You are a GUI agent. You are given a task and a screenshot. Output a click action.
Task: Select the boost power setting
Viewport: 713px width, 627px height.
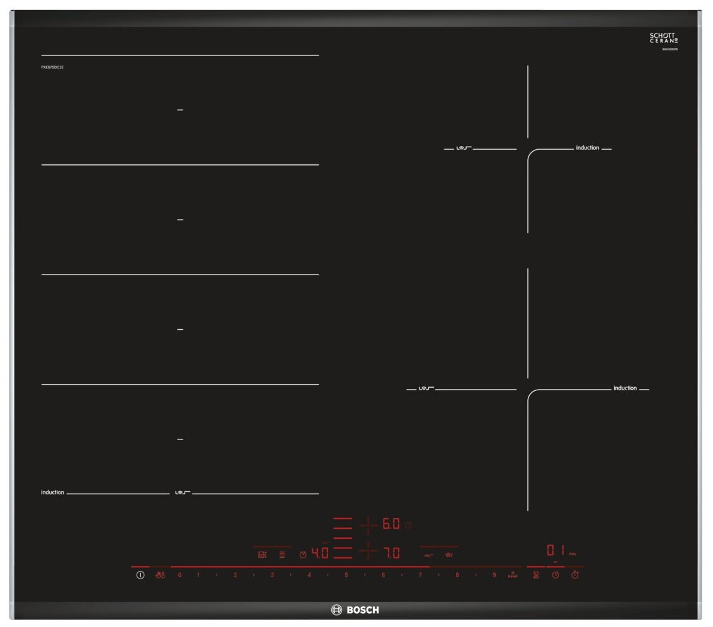(513, 575)
